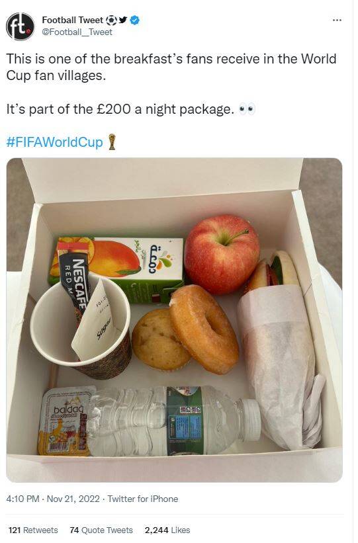Open the three-dot more options menu

pyautogui.click(x=337, y=21)
